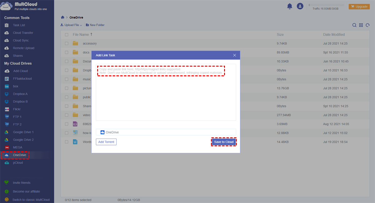Click the video folder icon
375x203 pixels.
(75, 115)
